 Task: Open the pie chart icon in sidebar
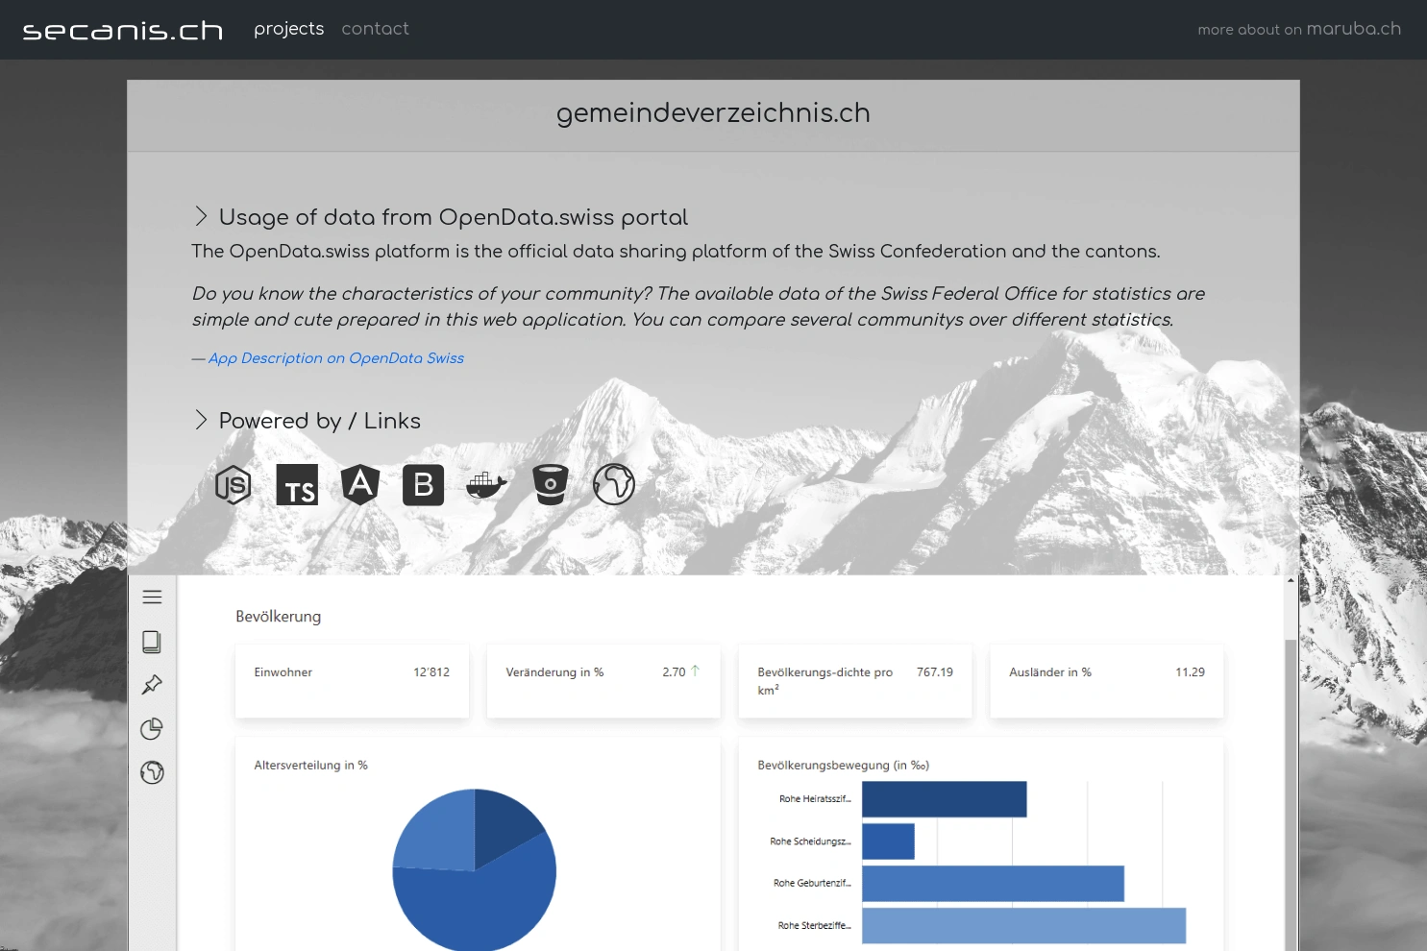coord(152,729)
